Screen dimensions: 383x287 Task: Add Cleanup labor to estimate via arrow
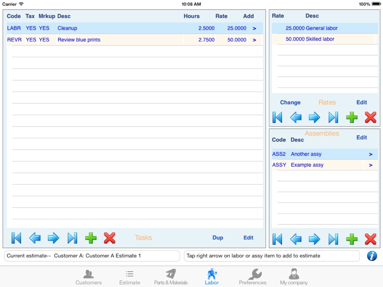[x=254, y=28]
